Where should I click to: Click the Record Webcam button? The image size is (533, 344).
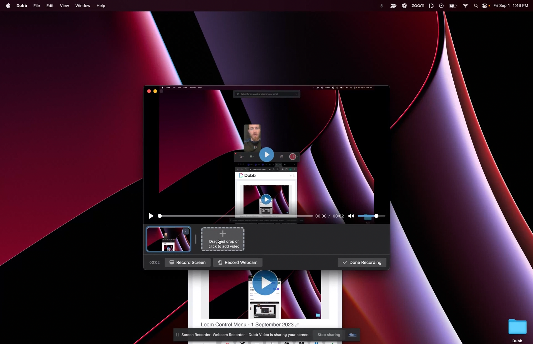(238, 262)
